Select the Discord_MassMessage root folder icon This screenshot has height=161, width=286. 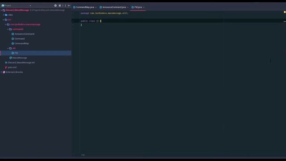click(4, 10)
